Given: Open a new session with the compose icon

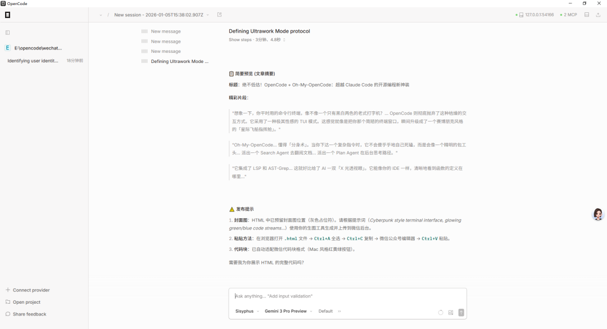Looking at the screenshot, I should point(219,15).
